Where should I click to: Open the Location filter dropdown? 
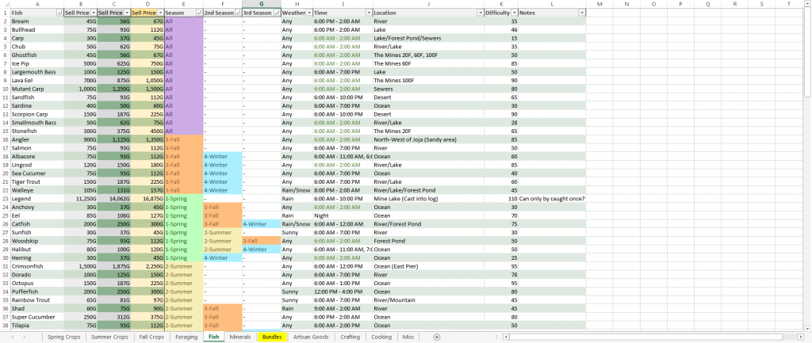(480, 13)
